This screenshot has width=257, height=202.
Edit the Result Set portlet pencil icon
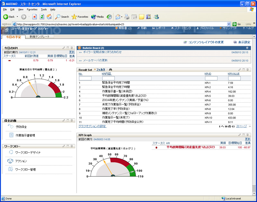(239, 70)
